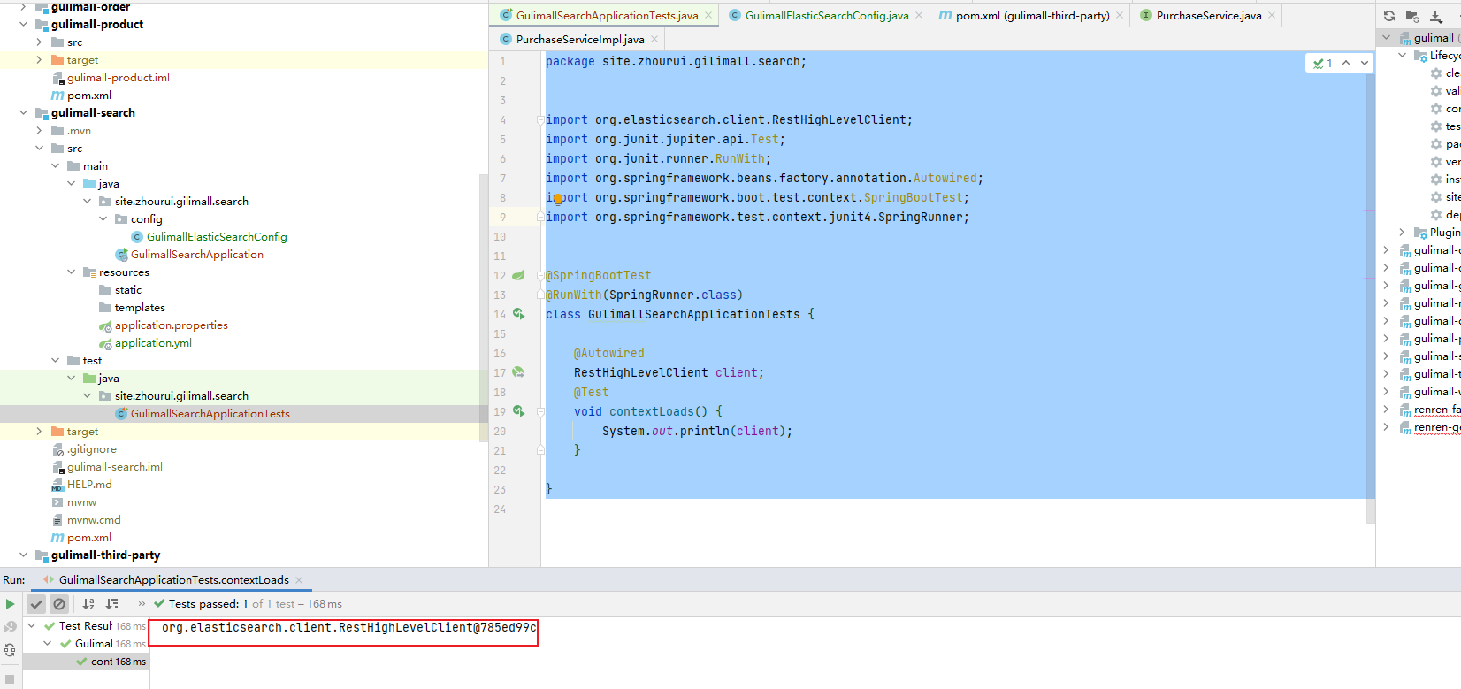This screenshot has width=1461, height=689.
Task: Toggle show passed tests checkmark button
Action: pyautogui.click(x=36, y=604)
